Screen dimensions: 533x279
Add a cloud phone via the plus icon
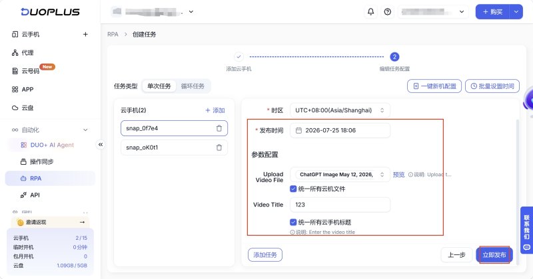point(85,35)
